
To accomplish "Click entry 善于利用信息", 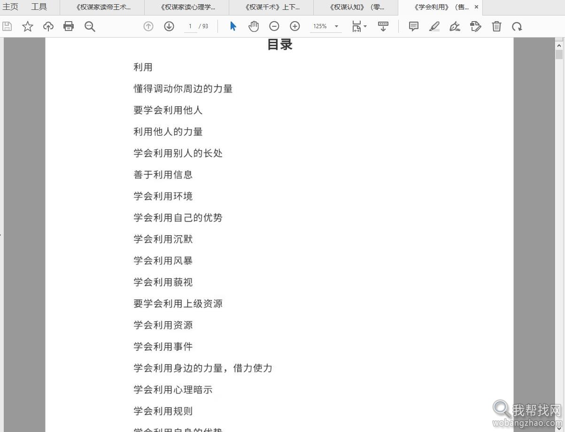I will 163,175.
